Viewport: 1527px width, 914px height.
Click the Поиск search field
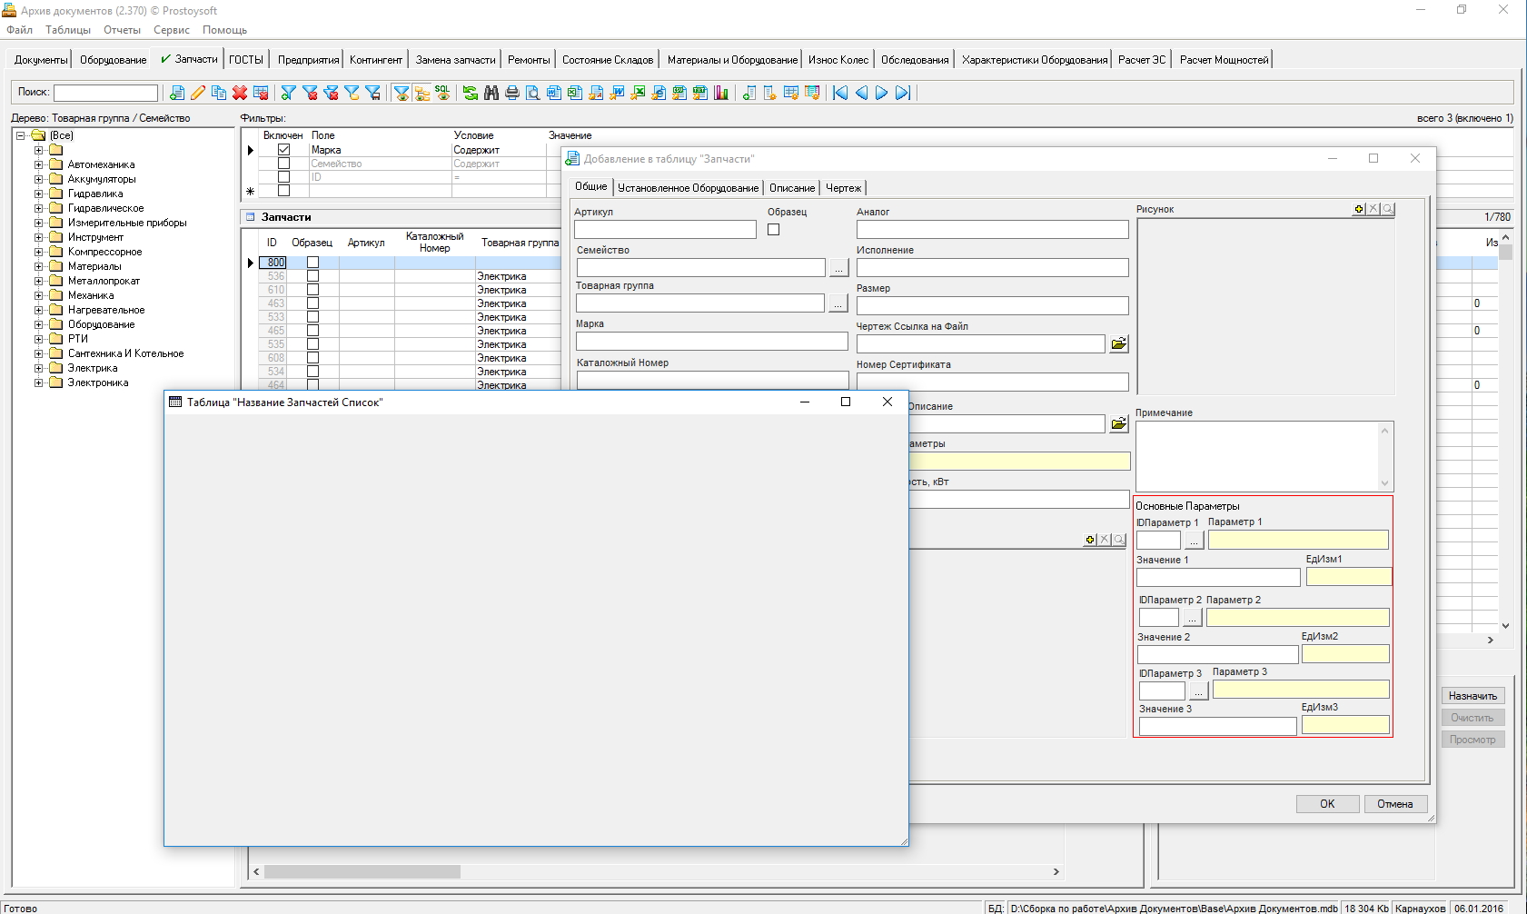pyautogui.click(x=105, y=93)
